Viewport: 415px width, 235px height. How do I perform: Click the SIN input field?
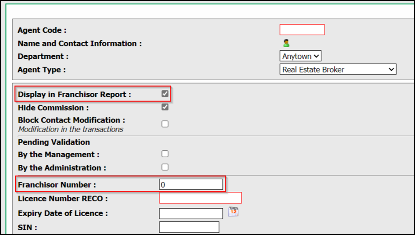(x=189, y=227)
